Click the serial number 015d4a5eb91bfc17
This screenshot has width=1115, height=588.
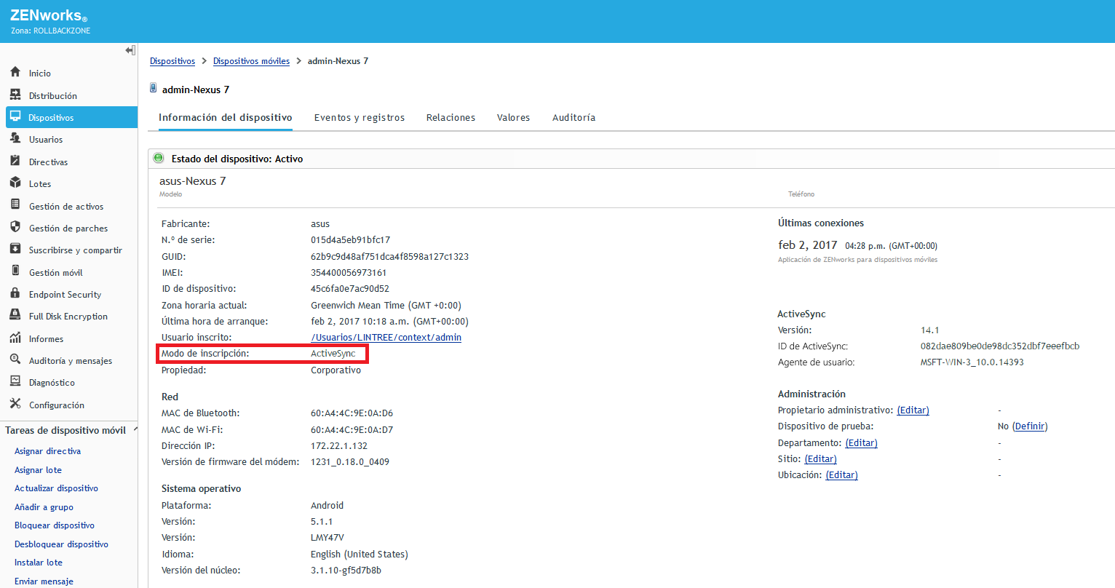(x=351, y=240)
